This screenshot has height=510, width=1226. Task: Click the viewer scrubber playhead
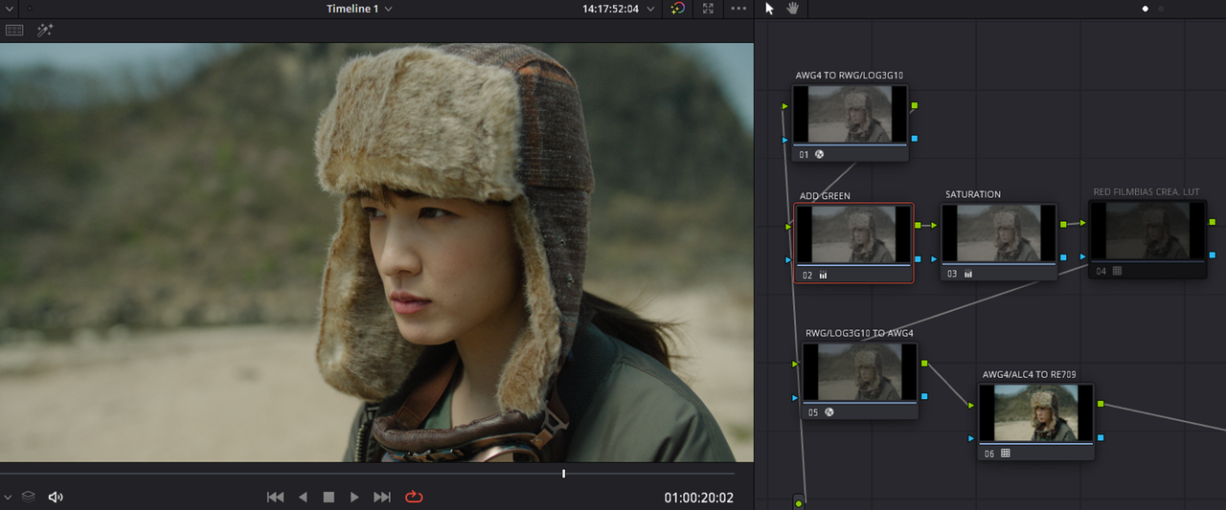pos(563,474)
